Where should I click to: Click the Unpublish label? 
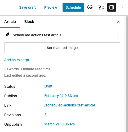[13, 124]
